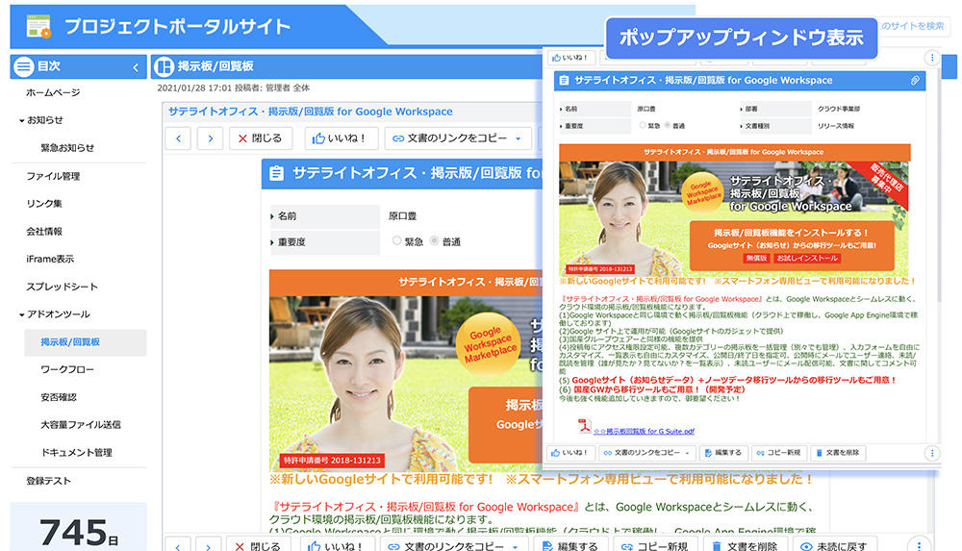Click お試しインストール in the popup banner
This screenshot has width=962, height=551.
[807, 259]
